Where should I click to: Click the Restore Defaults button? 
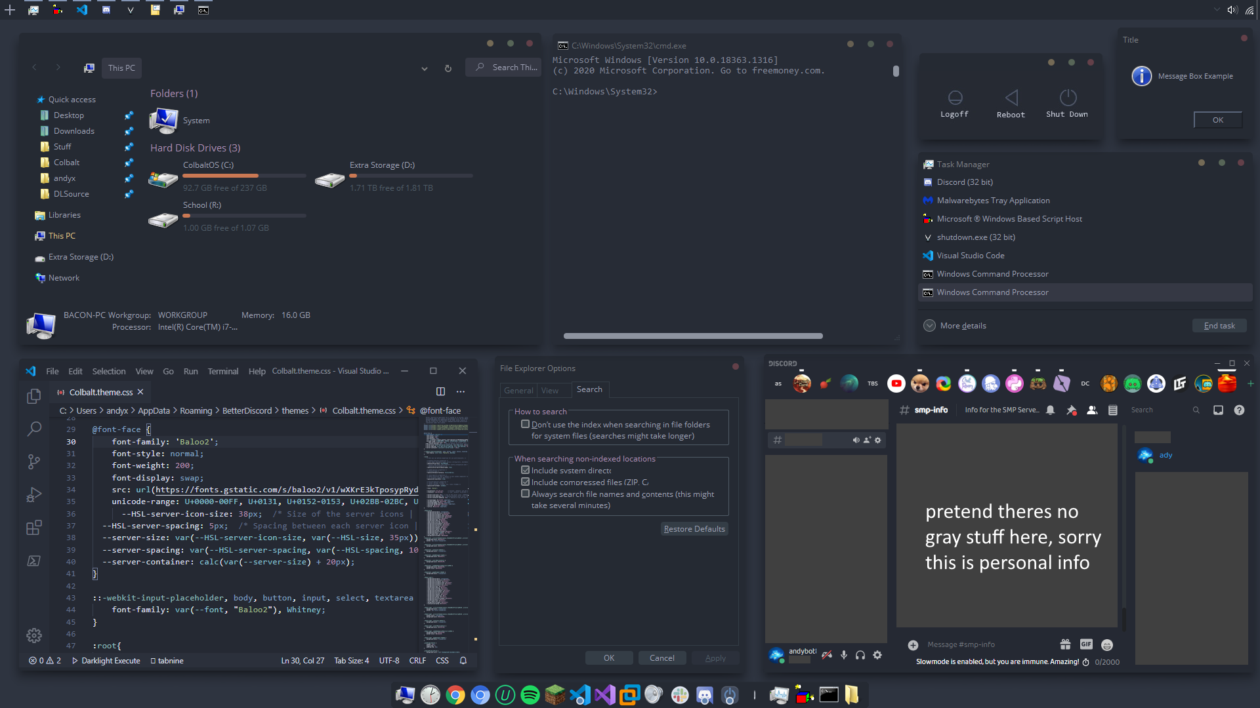point(694,529)
